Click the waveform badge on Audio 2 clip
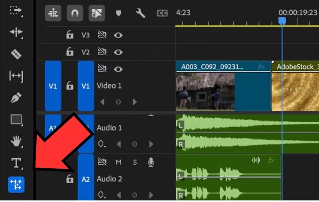Image resolution: width=319 pixels, height=202 pixels. (x=256, y=160)
